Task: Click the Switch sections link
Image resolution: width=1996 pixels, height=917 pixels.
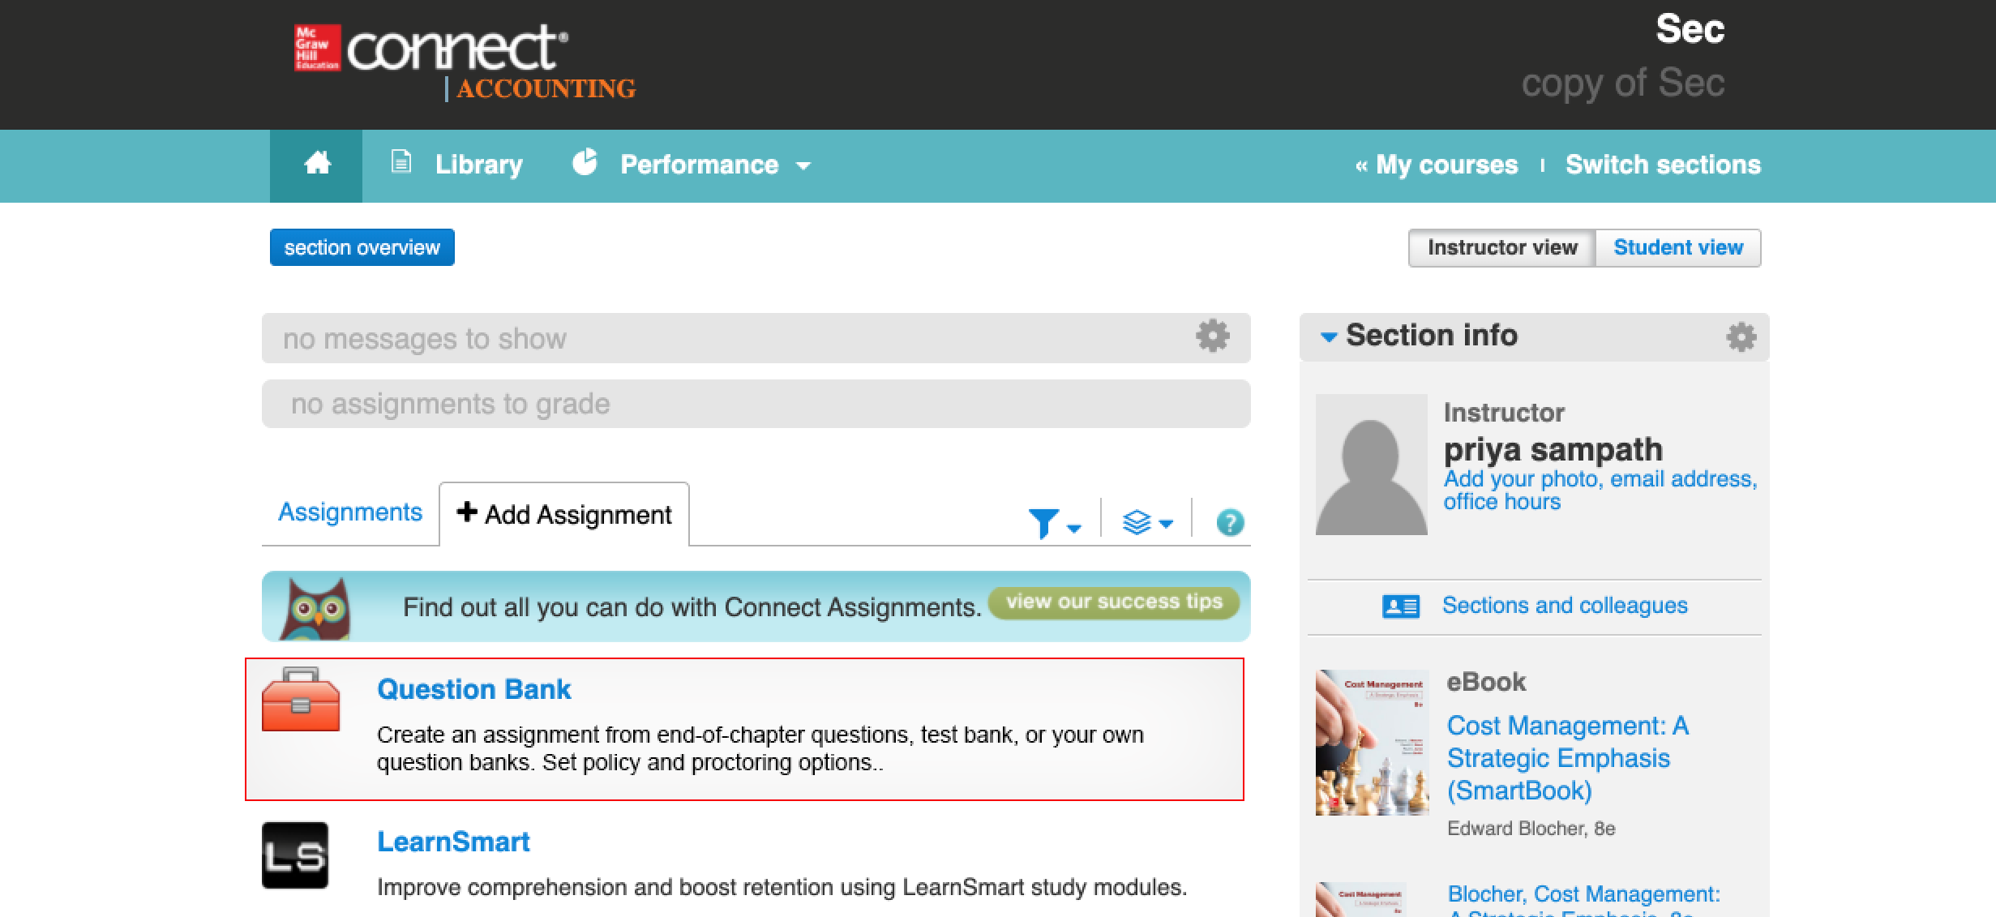Action: pyautogui.click(x=1663, y=165)
